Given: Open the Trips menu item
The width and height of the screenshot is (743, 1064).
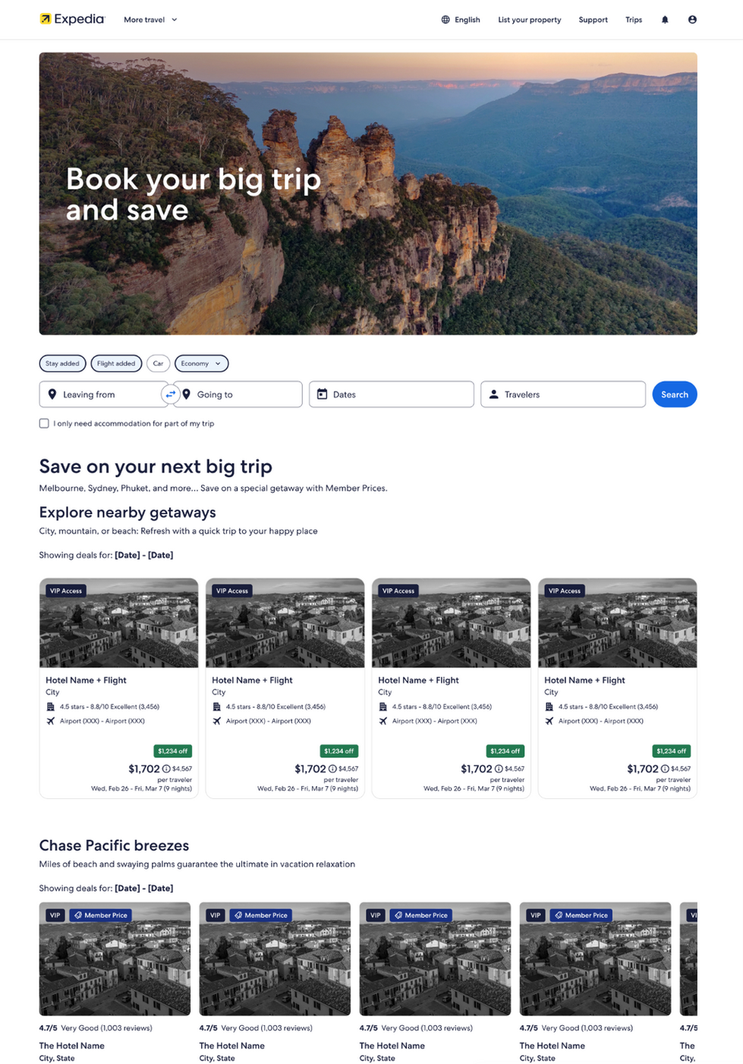Looking at the screenshot, I should (x=634, y=20).
